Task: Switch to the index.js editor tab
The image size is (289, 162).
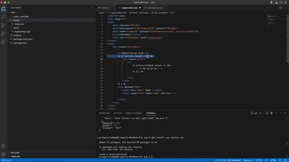Action: click(x=105, y=8)
